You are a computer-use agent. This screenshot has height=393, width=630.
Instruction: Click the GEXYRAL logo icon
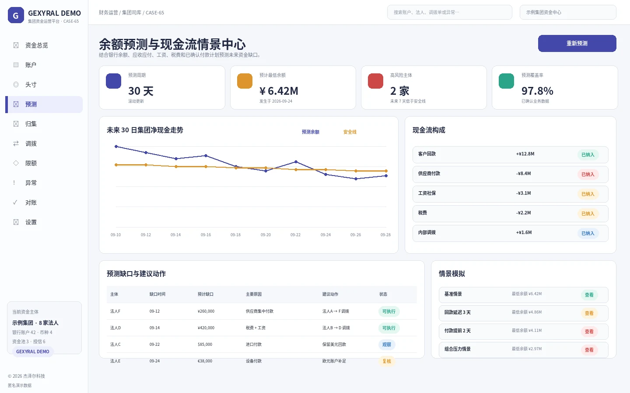(x=16, y=15)
